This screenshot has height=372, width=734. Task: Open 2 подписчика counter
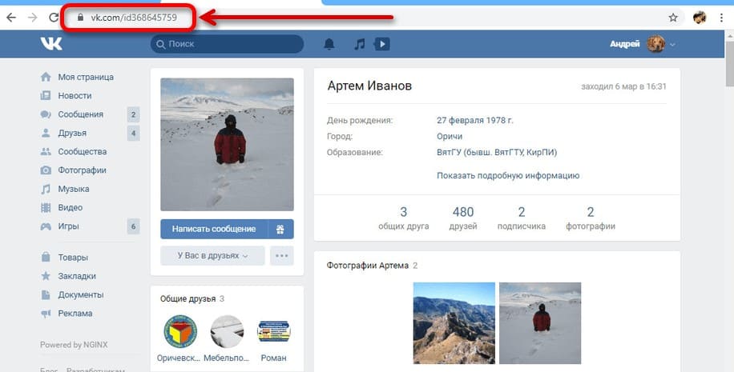click(522, 218)
